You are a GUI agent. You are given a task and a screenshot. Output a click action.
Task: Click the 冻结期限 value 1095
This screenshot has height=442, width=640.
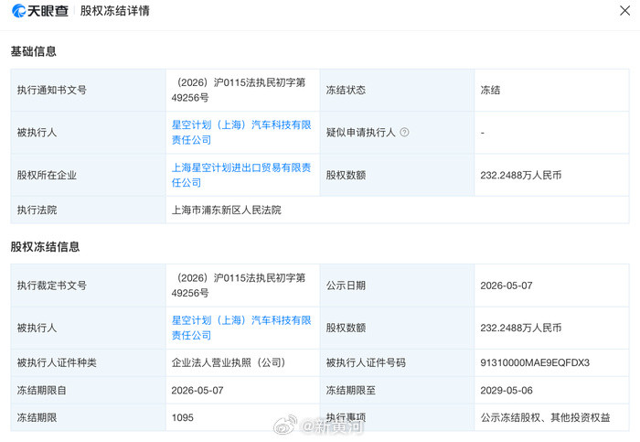183,417
